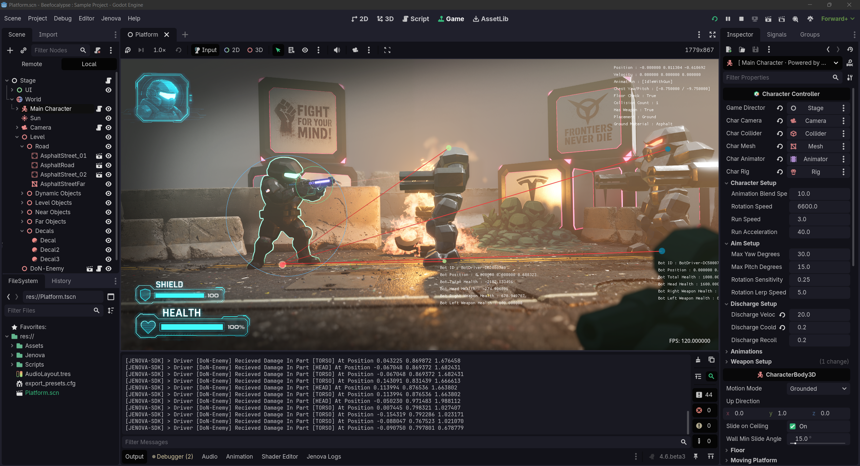Screen dimensions: 860x466
Task: Toggle visibility of UI node
Action: [x=109, y=90]
